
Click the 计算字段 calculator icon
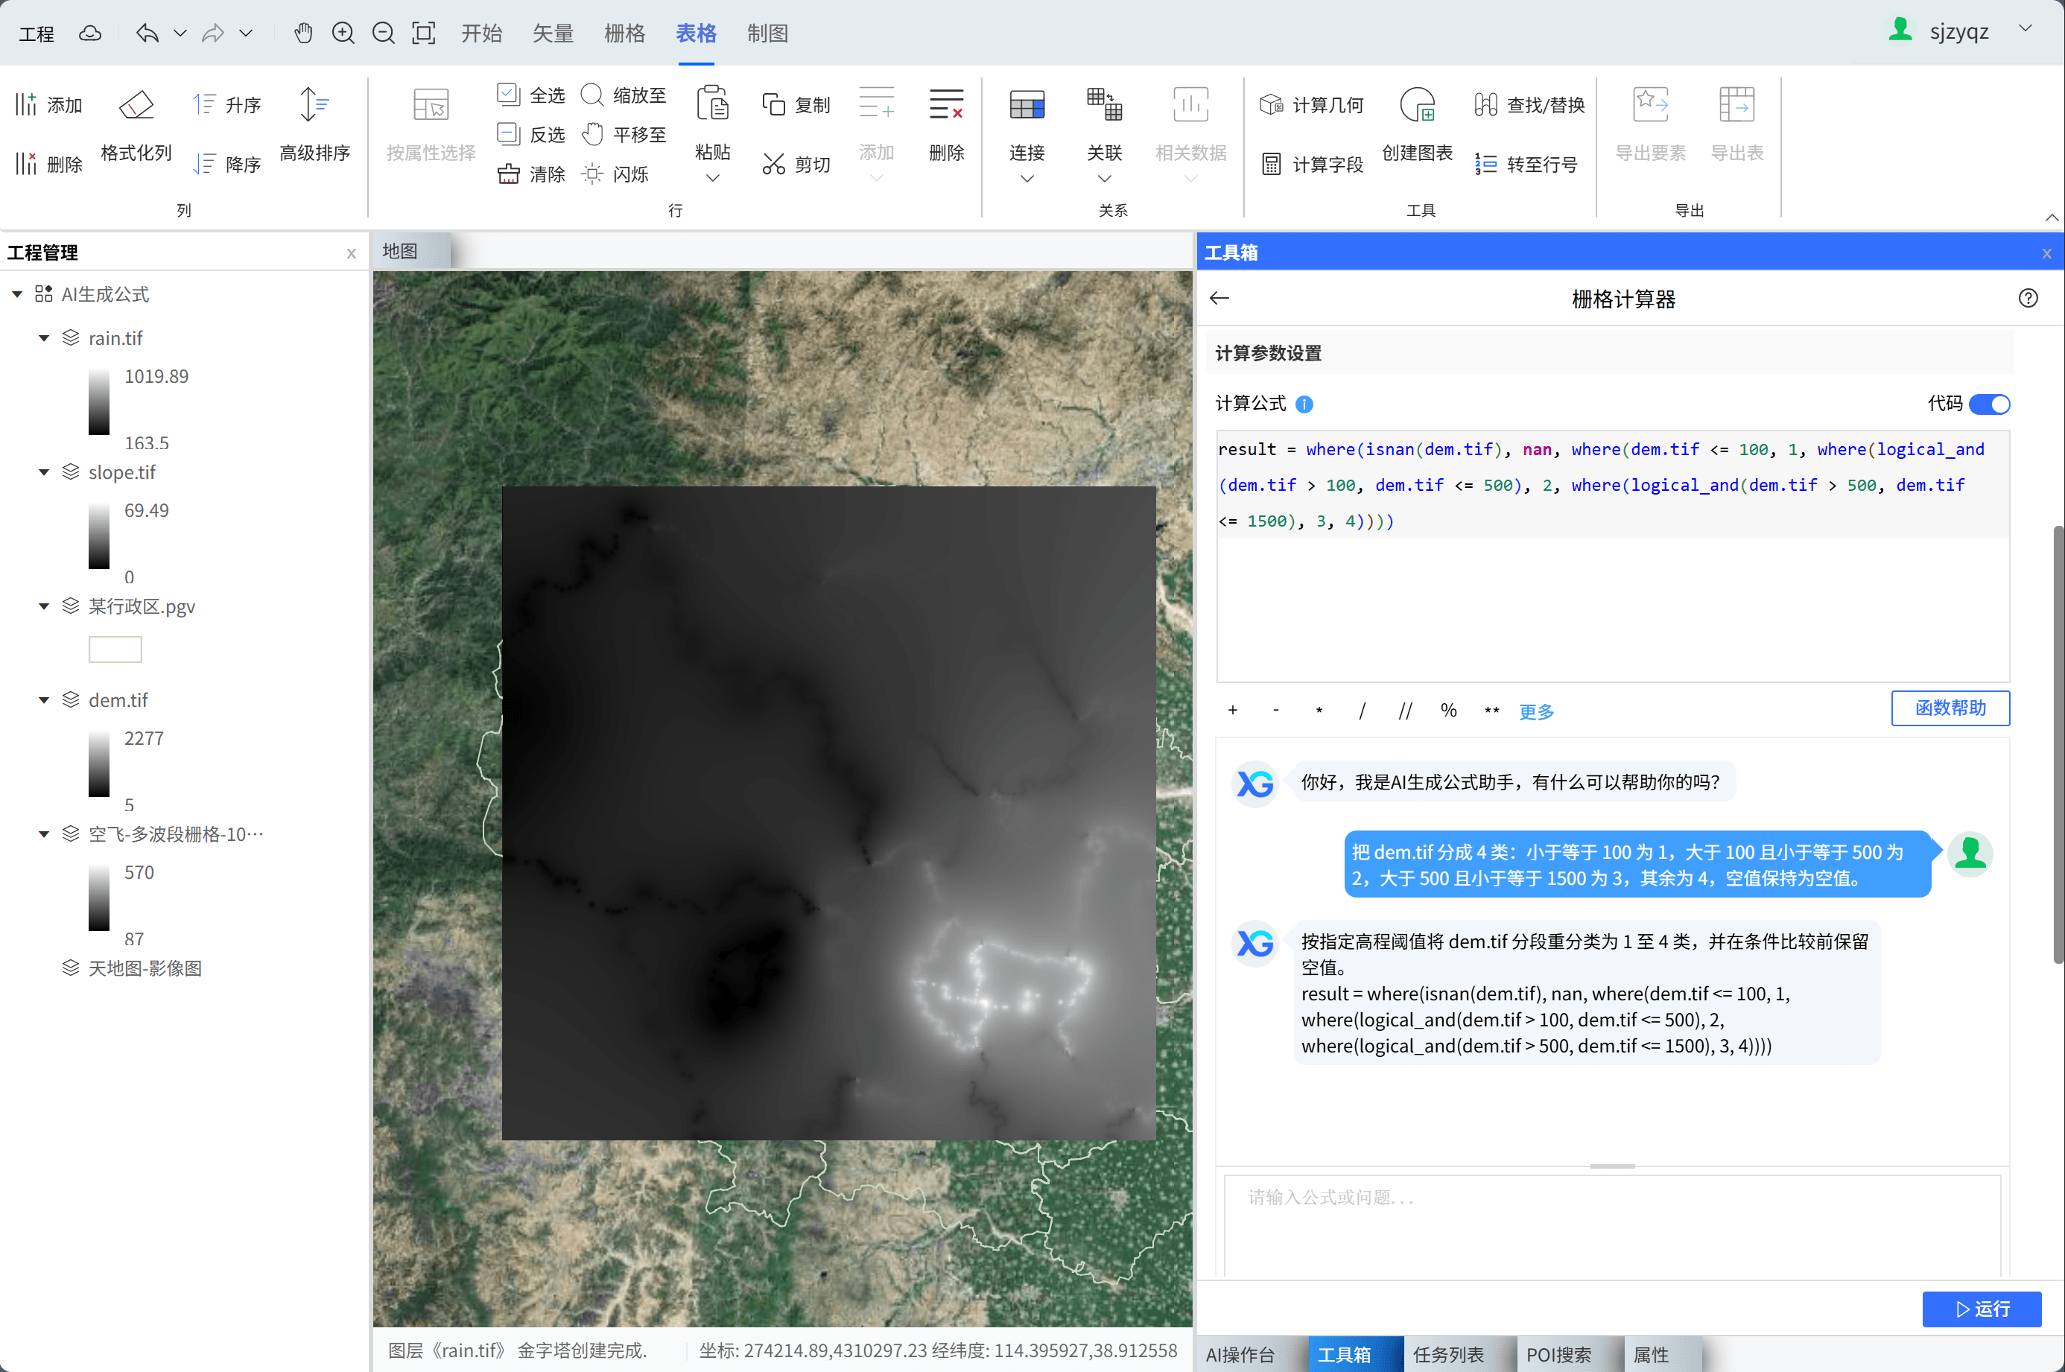[x=1272, y=165]
